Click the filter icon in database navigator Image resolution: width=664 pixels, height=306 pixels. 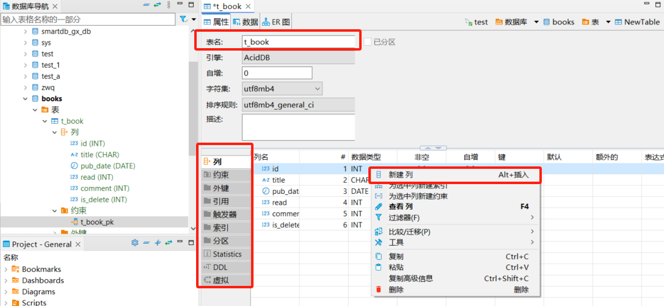point(183,20)
